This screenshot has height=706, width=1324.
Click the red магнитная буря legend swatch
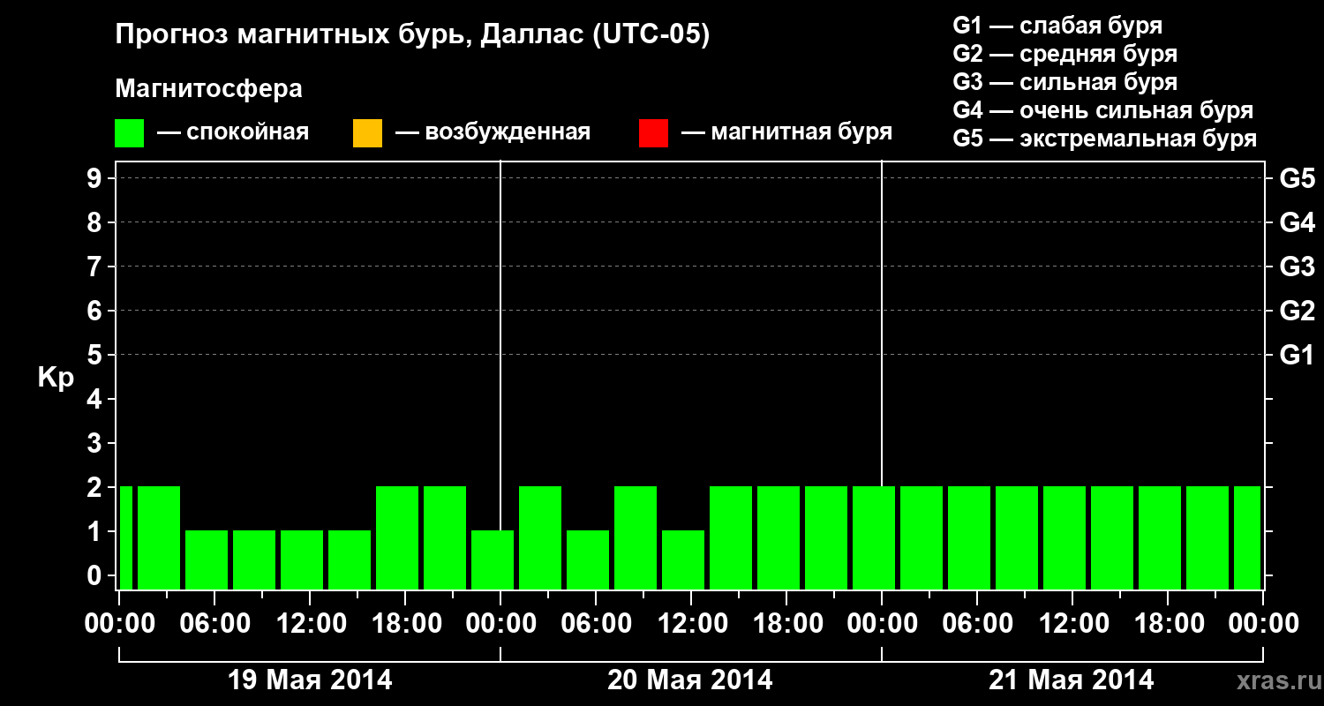point(653,133)
